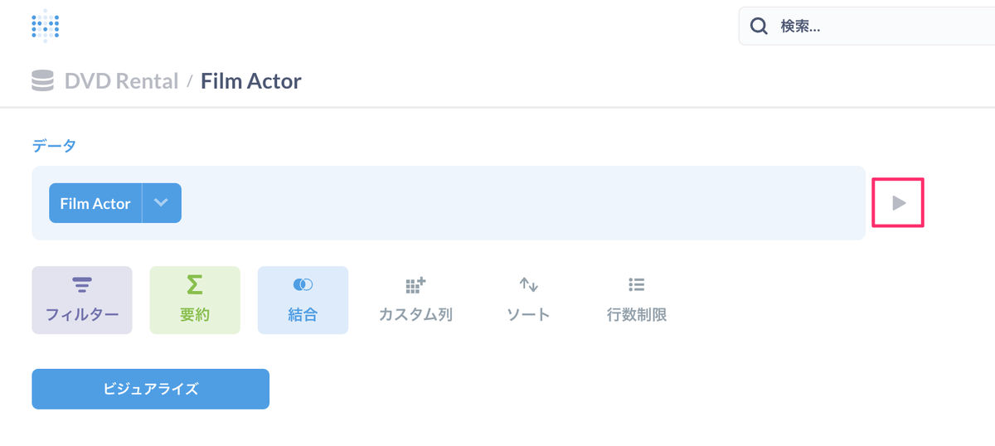This screenshot has height=446, width=995.
Task: Expand the chevron next to Film Actor
Action: 162,203
